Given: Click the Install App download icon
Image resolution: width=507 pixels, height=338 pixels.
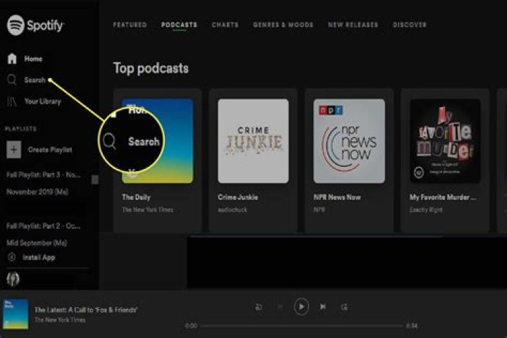Looking at the screenshot, I should 12,258.
